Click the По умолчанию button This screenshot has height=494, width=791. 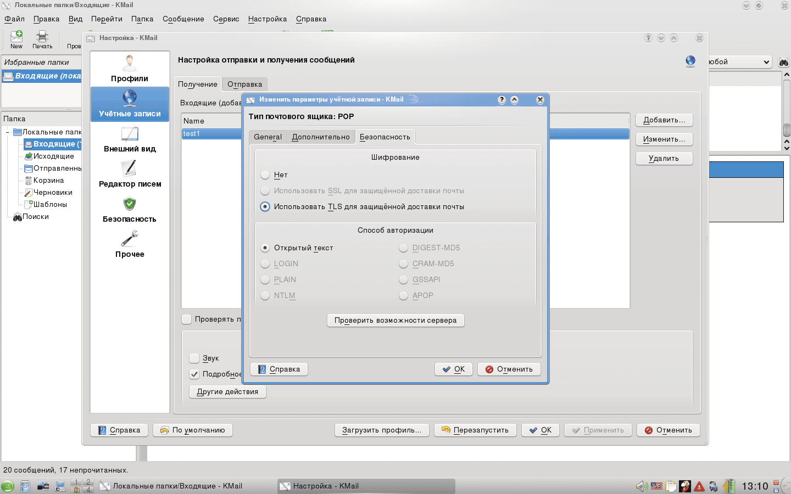coord(193,430)
